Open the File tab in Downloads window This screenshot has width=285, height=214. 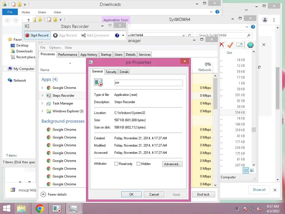click(10, 12)
